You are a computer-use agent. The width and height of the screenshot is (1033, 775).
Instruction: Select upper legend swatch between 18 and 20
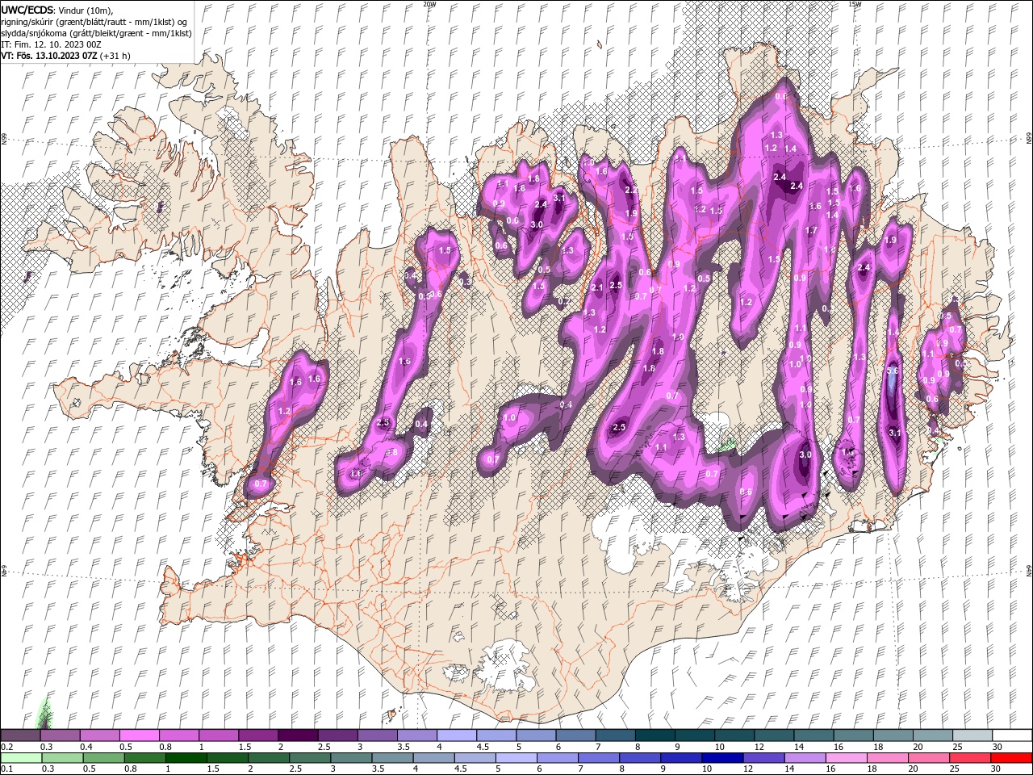click(892, 735)
